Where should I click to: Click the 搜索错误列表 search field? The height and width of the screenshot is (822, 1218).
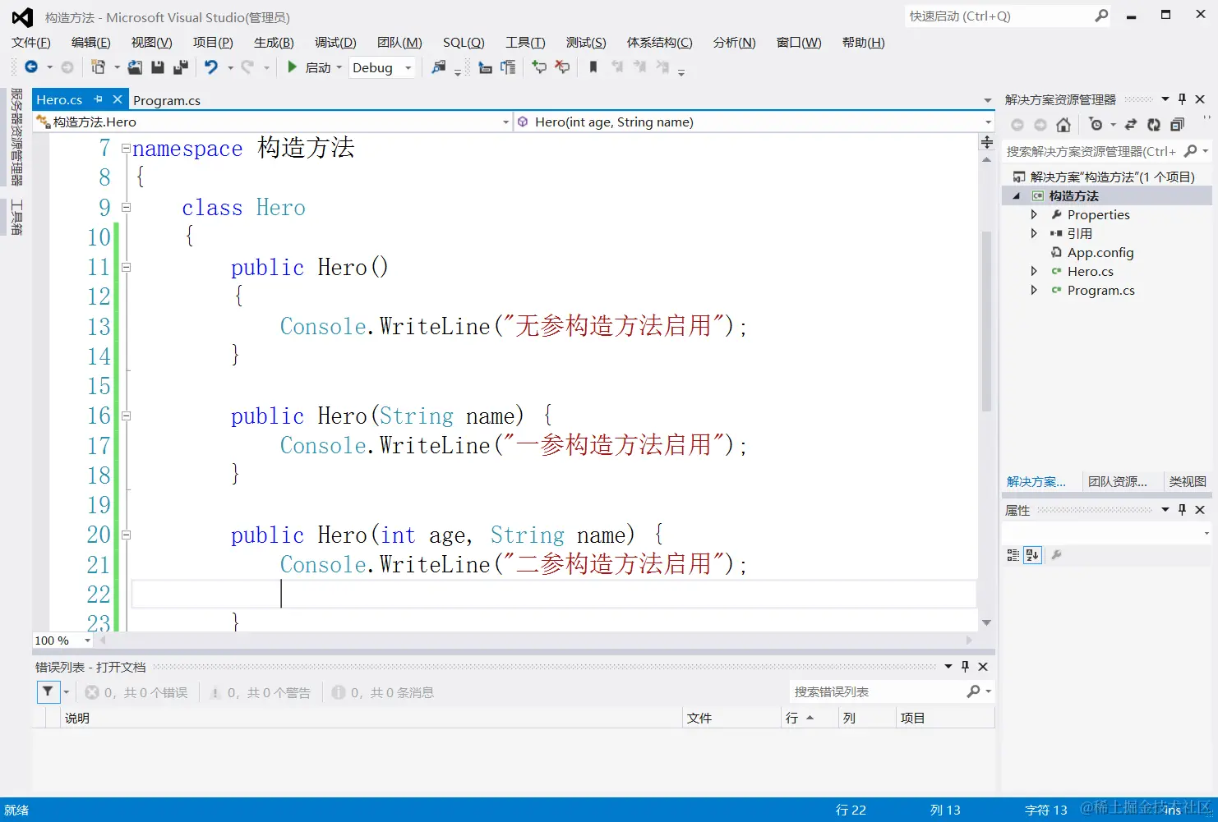(x=878, y=692)
